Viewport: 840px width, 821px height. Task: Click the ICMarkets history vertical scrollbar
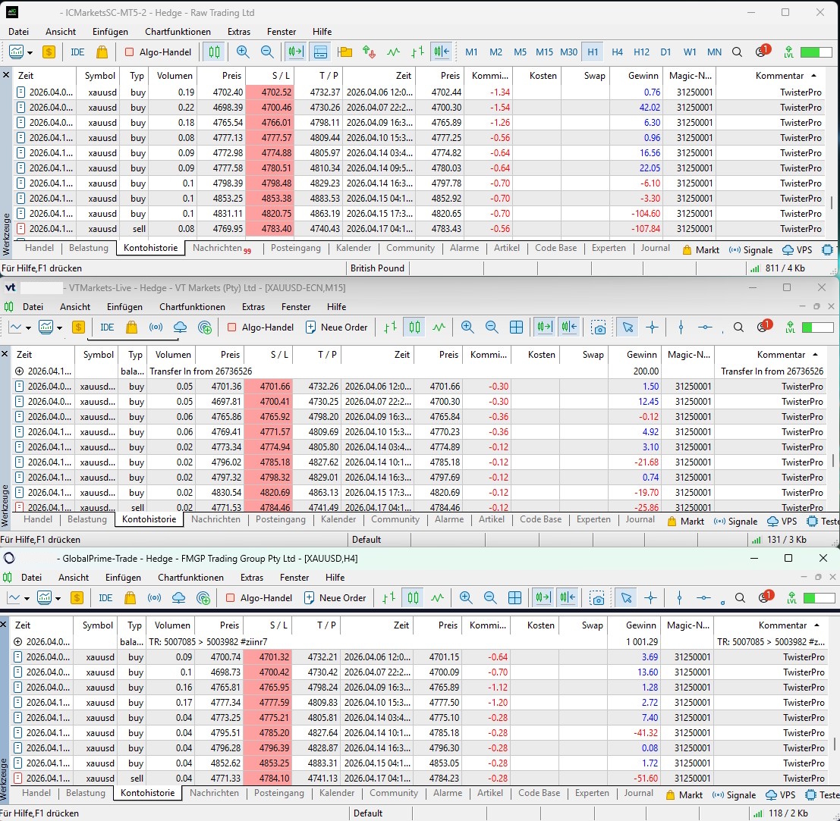[x=832, y=203]
